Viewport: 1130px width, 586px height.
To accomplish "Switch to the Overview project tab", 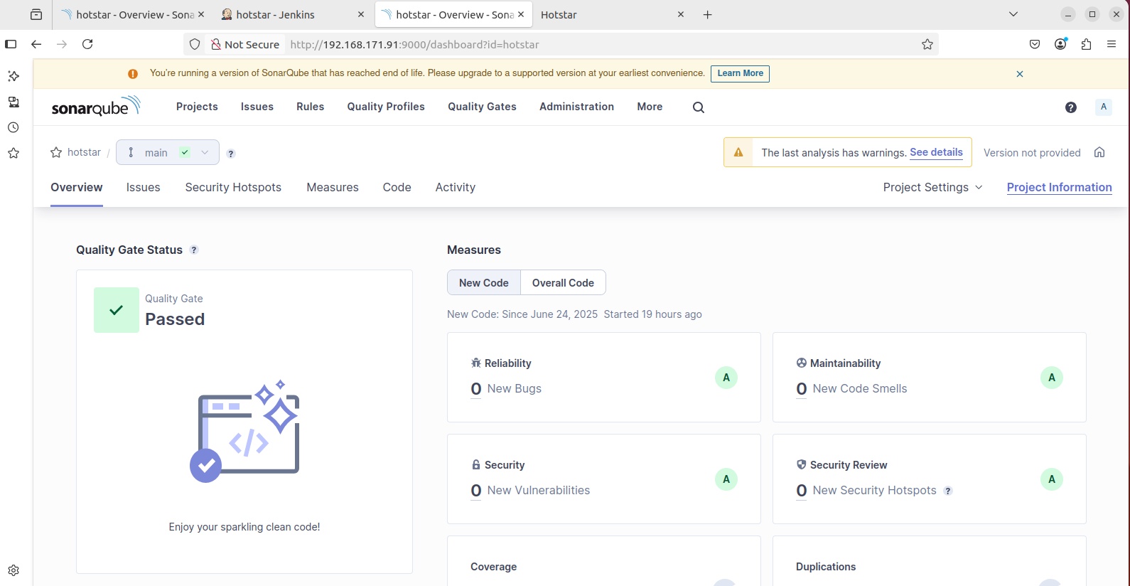I will click(77, 187).
